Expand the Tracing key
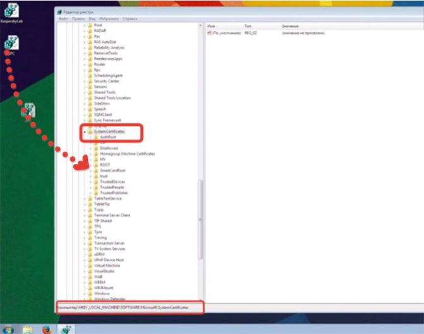The height and width of the screenshot is (334, 424). [85, 238]
